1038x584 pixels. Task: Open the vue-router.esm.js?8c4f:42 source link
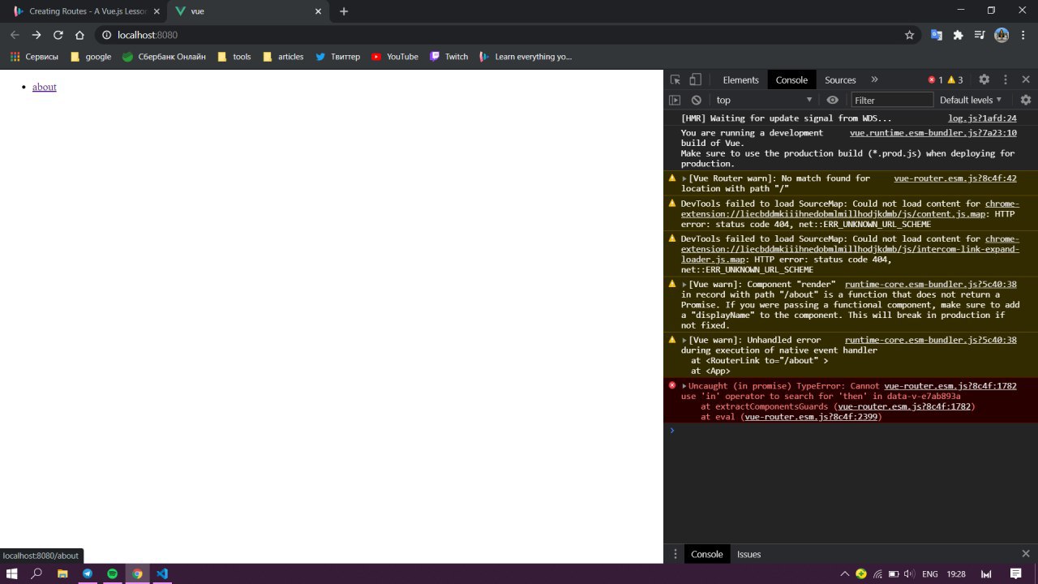coord(955,178)
